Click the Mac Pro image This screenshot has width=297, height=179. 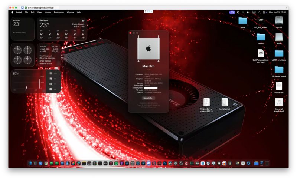pyautogui.click(x=148, y=49)
